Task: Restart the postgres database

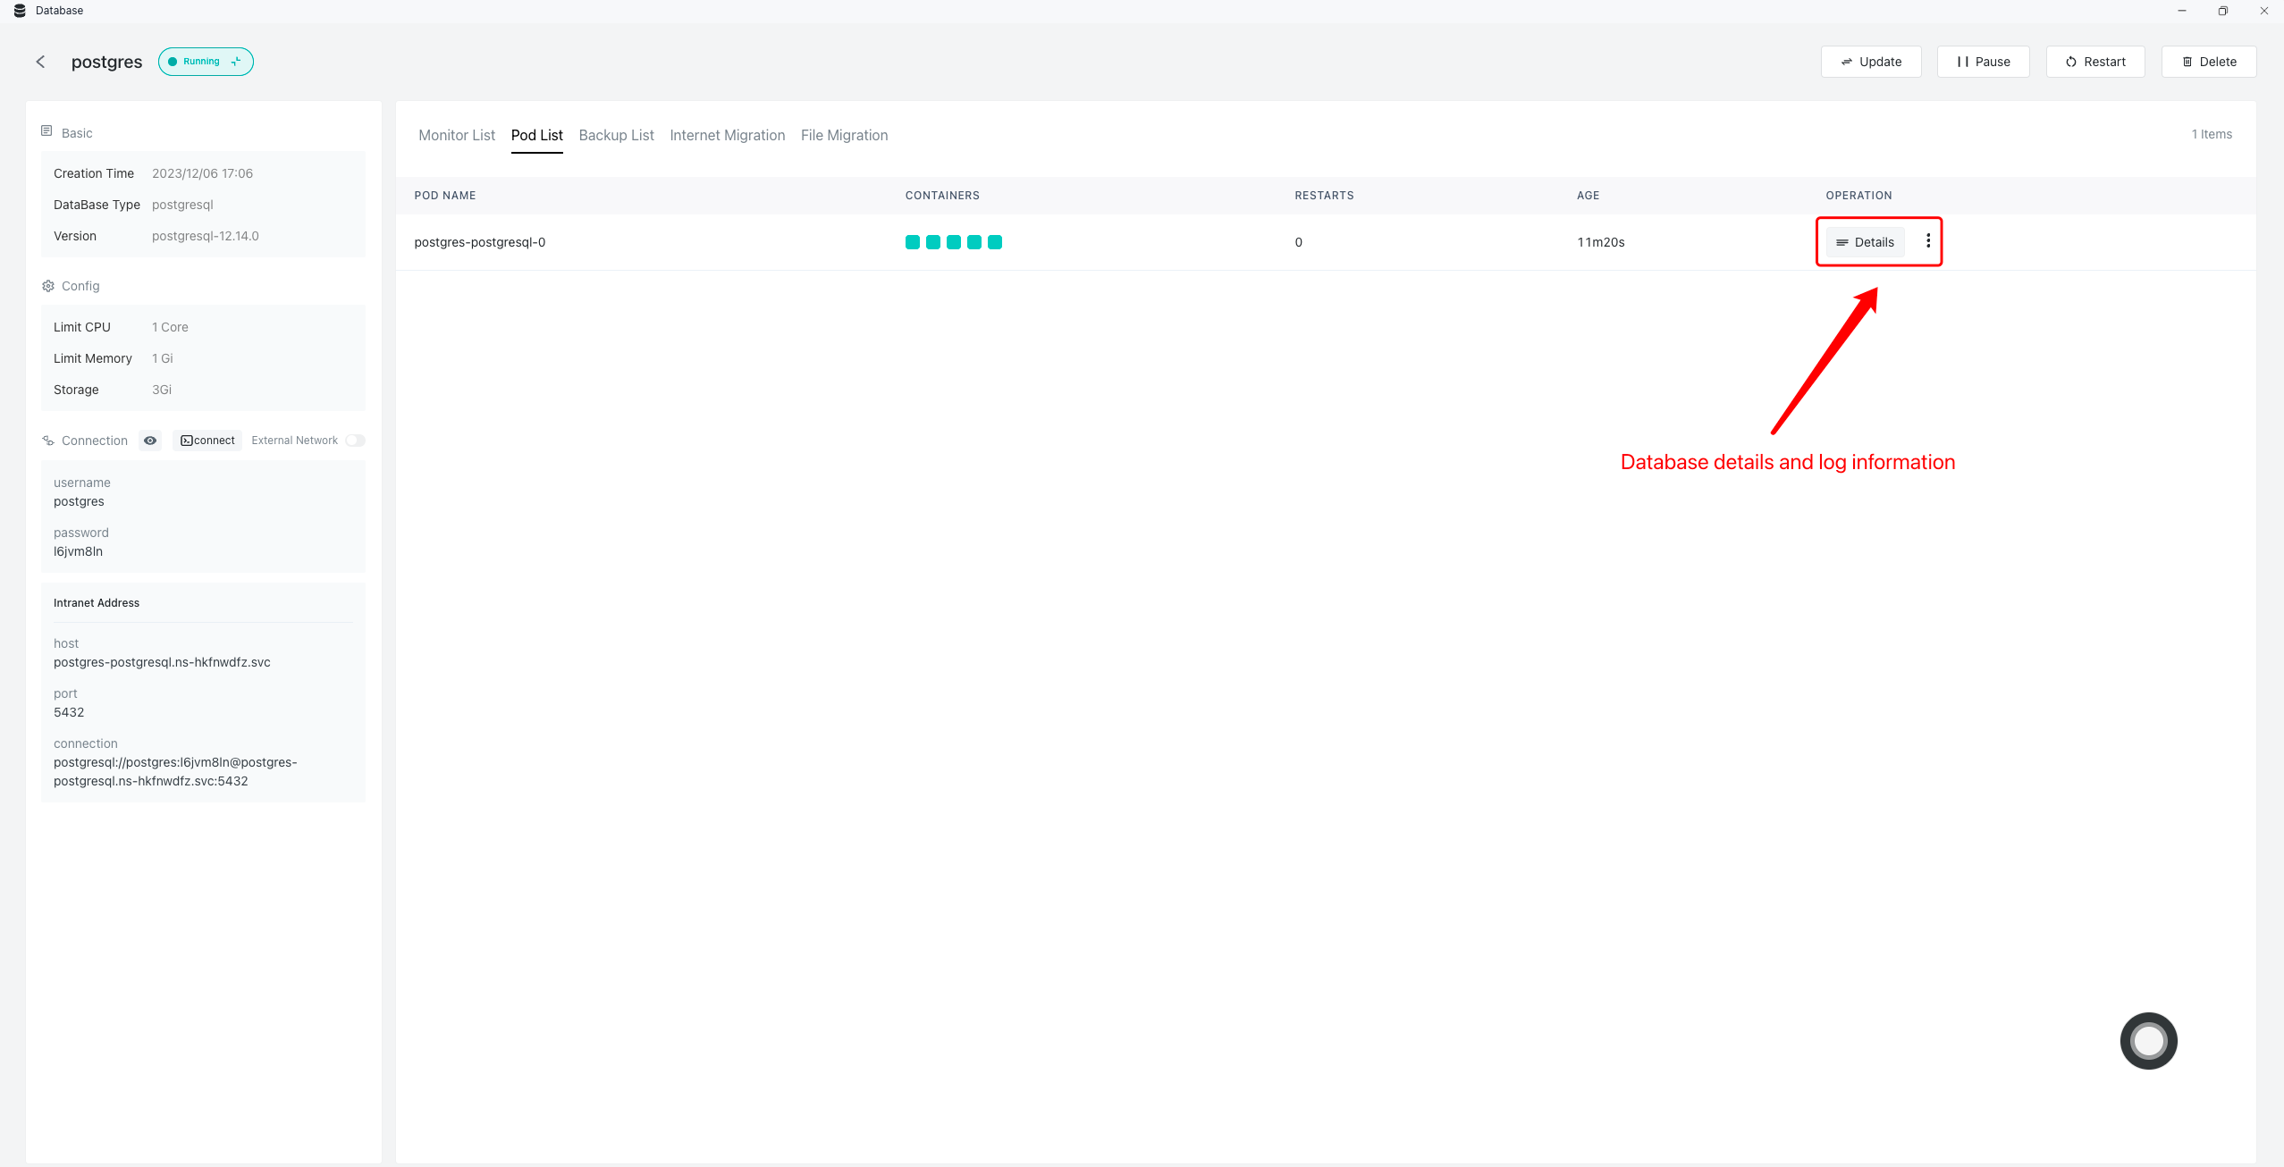Action: pos(2095,62)
